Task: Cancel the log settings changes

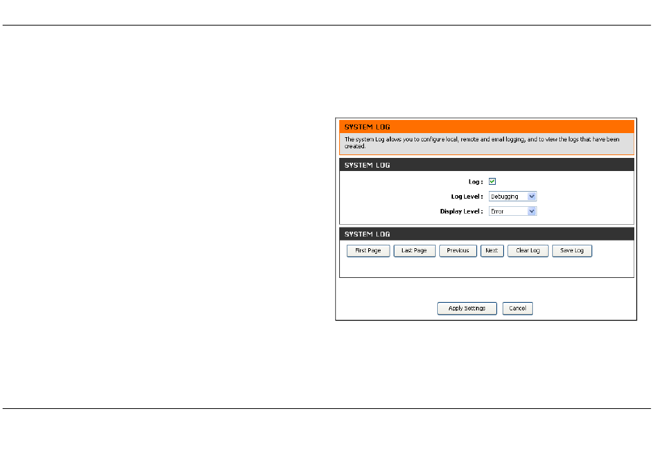Action: click(x=517, y=309)
